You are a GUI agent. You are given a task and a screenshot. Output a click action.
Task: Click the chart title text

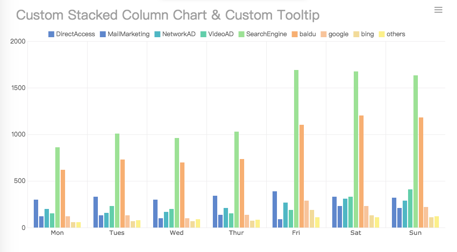(168, 15)
